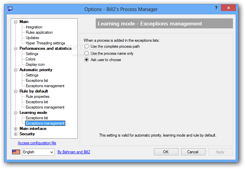Click the US flag language icon

[16, 152]
